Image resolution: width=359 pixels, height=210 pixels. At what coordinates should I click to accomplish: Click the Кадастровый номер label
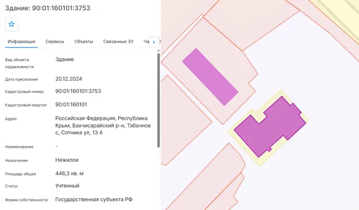24,92
